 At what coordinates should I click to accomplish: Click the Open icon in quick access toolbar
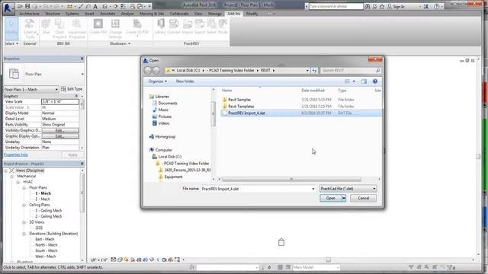tap(21, 6)
